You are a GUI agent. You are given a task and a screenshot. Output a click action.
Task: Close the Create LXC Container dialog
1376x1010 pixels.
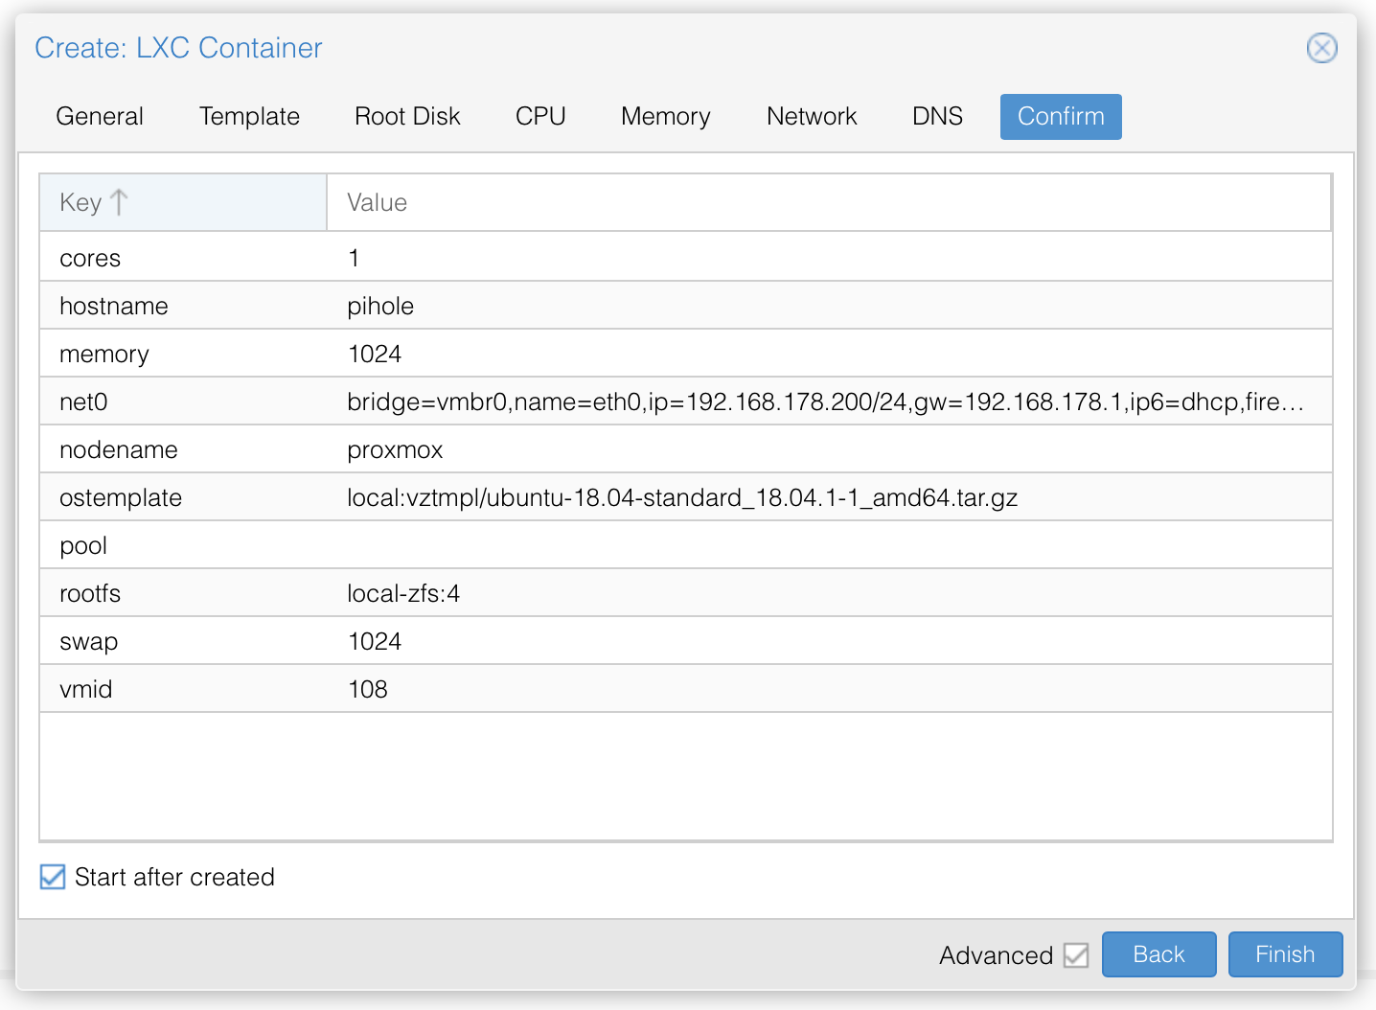coord(1322,48)
